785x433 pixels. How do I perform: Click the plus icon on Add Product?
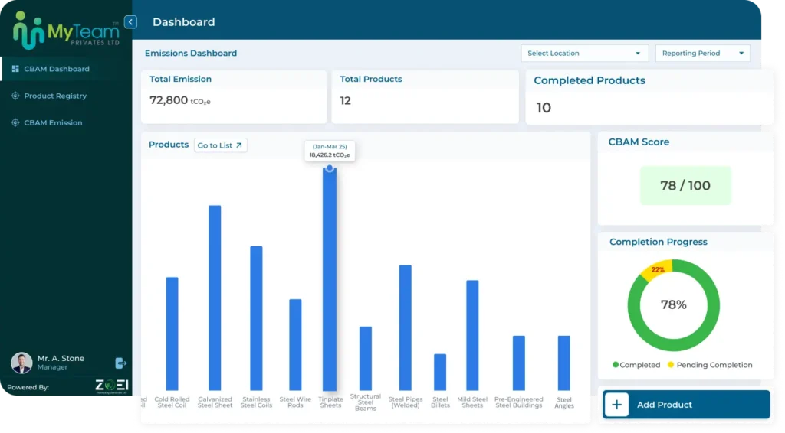tap(618, 405)
